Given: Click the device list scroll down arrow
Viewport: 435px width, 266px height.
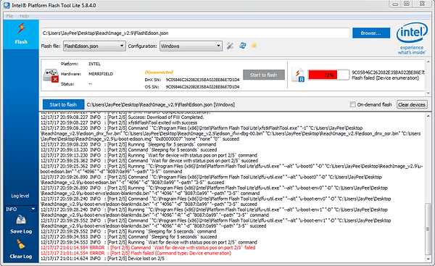Looking at the screenshot, I should pyautogui.click(x=428, y=93).
